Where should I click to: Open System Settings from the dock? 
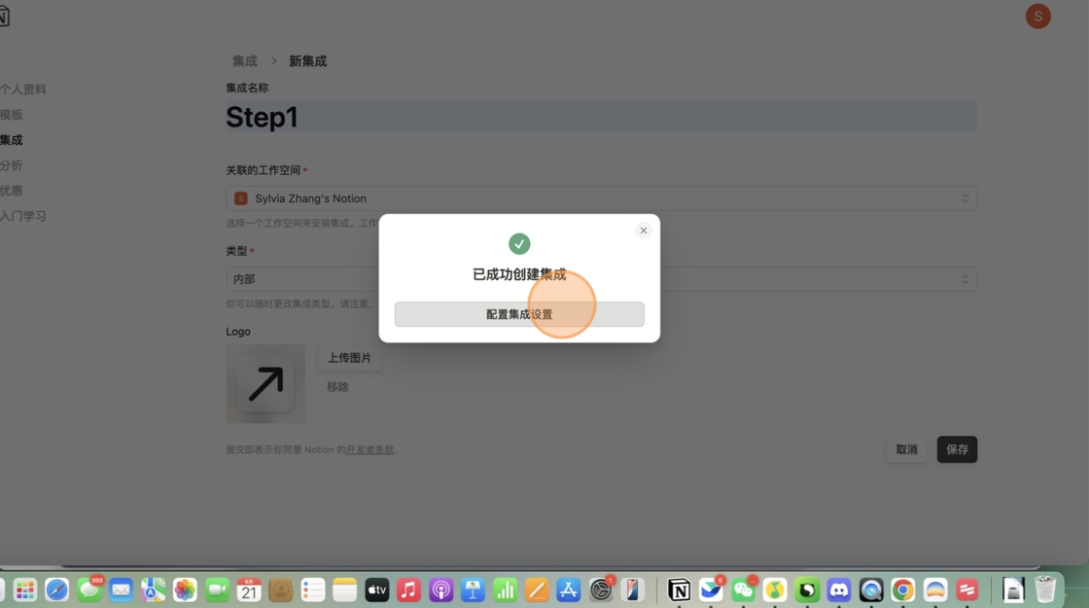[601, 590]
